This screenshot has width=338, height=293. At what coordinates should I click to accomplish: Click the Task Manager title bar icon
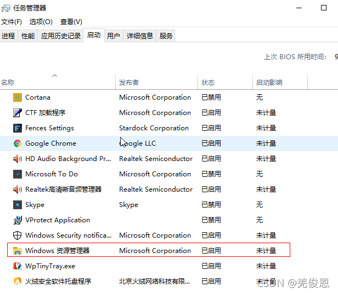click(x=6, y=8)
